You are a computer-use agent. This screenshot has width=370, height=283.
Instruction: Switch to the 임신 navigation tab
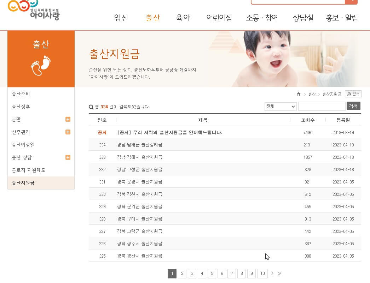click(x=121, y=18)
